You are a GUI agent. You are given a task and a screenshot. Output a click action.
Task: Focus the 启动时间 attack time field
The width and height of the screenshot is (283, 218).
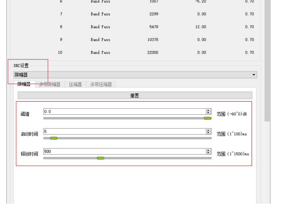(125, 131)
